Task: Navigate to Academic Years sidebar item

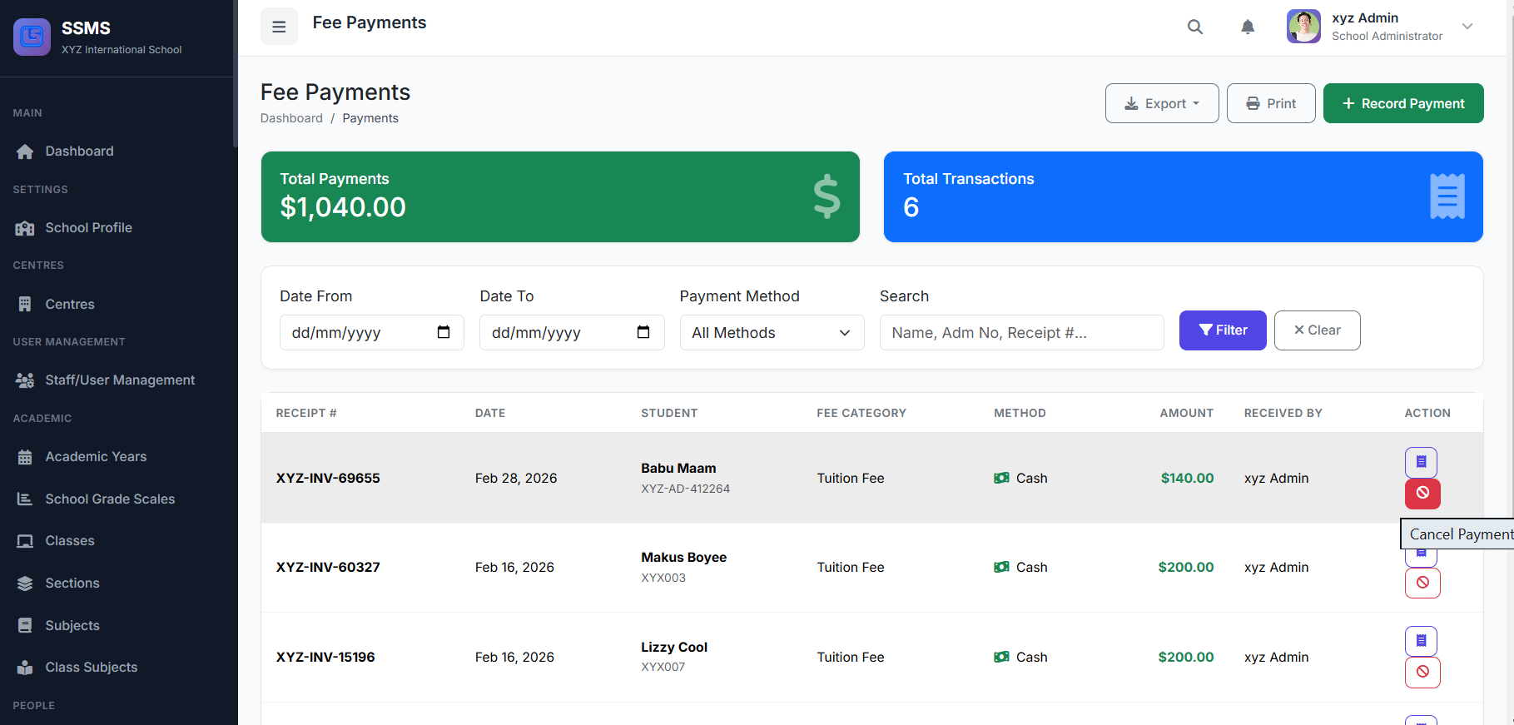Action: pyautogui.click(x=96, y=456)
